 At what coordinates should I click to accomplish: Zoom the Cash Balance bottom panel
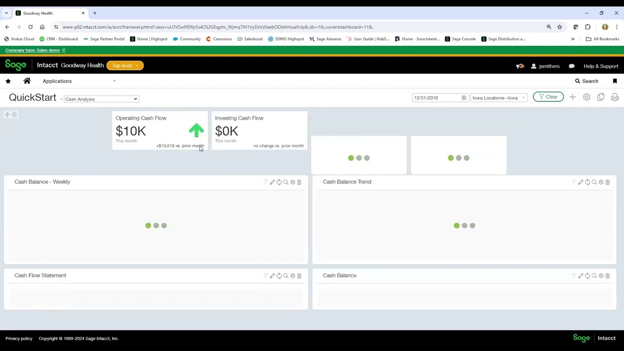[594, 275]
